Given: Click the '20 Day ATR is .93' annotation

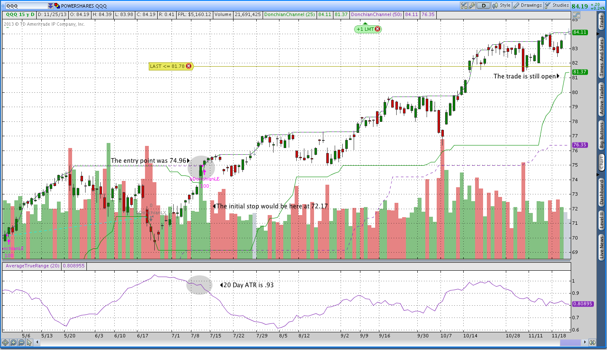Looking at the screenshot, I should [x=248, y=285].
